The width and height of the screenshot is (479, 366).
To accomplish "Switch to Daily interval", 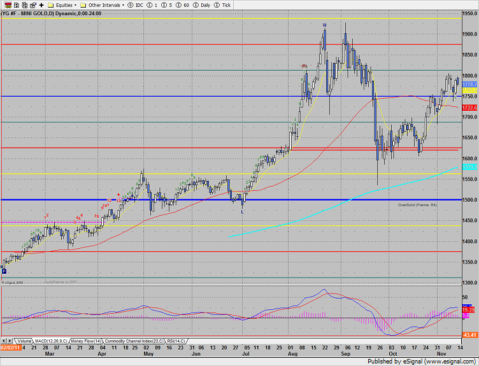I will [201, 5].
